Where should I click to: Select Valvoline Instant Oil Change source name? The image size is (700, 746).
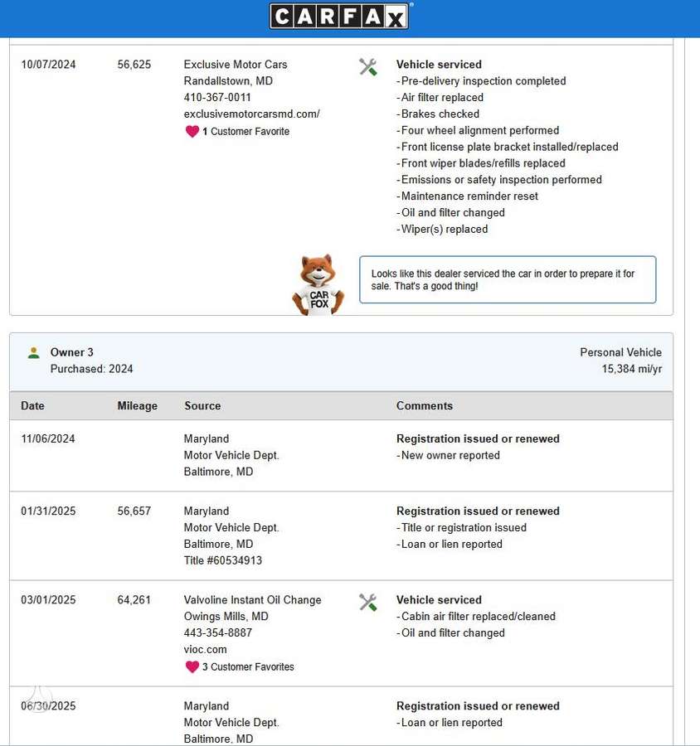click(252, 600)
